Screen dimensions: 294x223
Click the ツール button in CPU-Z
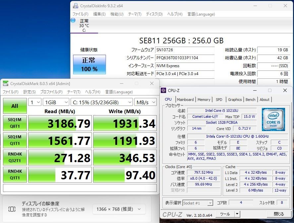pos(225,214)
